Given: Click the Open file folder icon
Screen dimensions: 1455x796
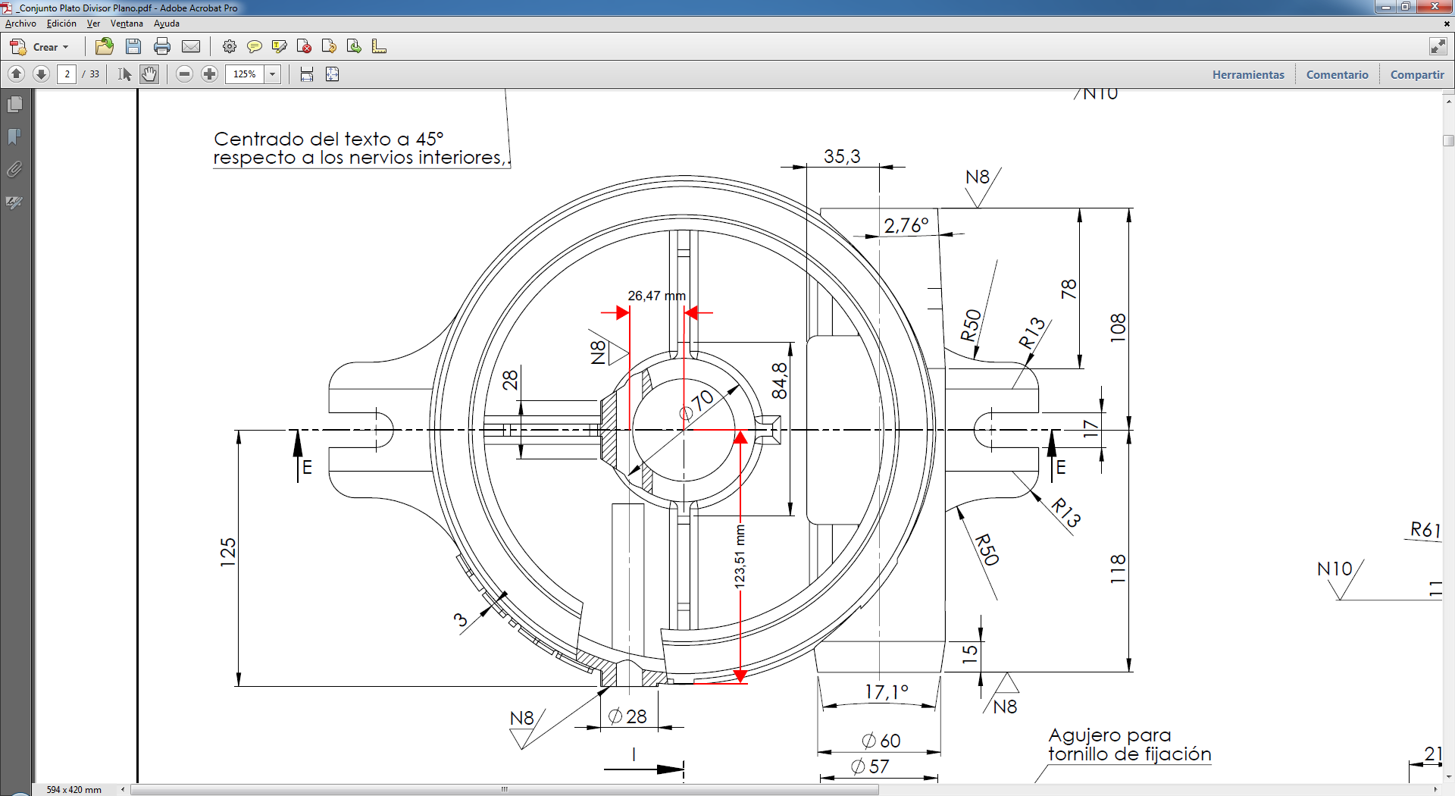Looking at the screenshot, I should coord(105,47).
